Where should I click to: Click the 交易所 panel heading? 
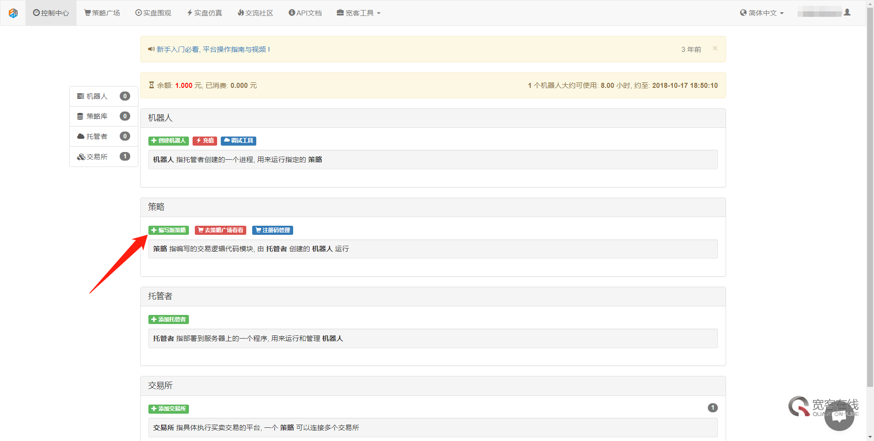coord(160,385)
